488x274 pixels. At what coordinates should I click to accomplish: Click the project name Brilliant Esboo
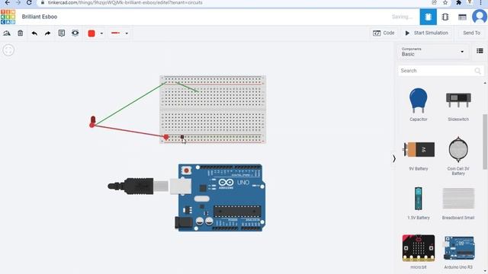[x=40, y=17]
